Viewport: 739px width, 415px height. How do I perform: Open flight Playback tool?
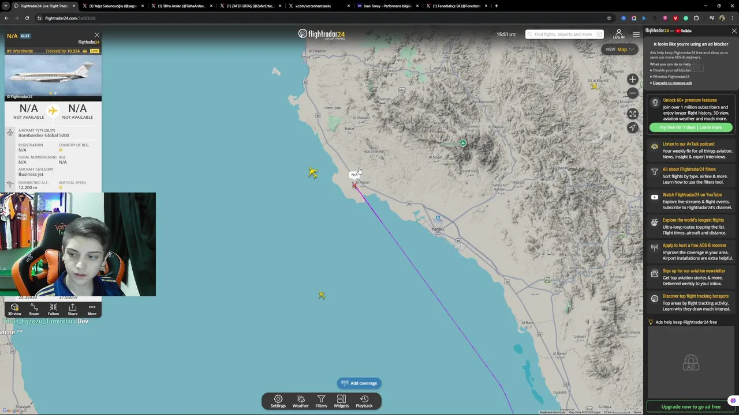point(364,401)
